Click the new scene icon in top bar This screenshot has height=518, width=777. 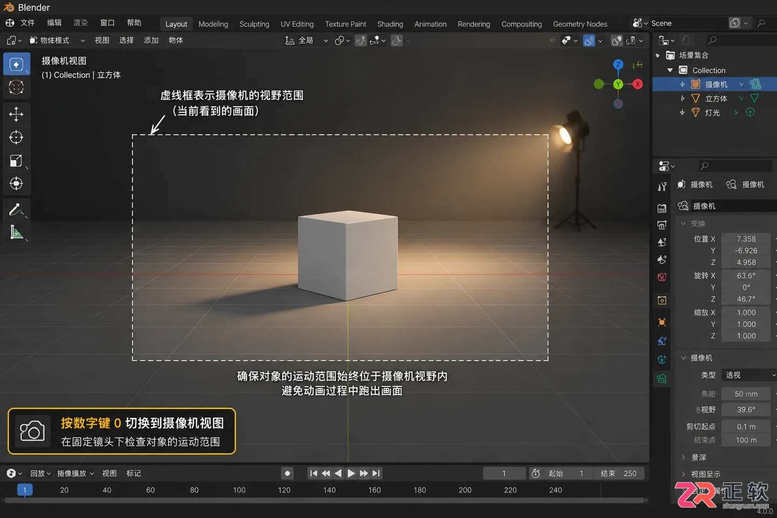point(735,23)
